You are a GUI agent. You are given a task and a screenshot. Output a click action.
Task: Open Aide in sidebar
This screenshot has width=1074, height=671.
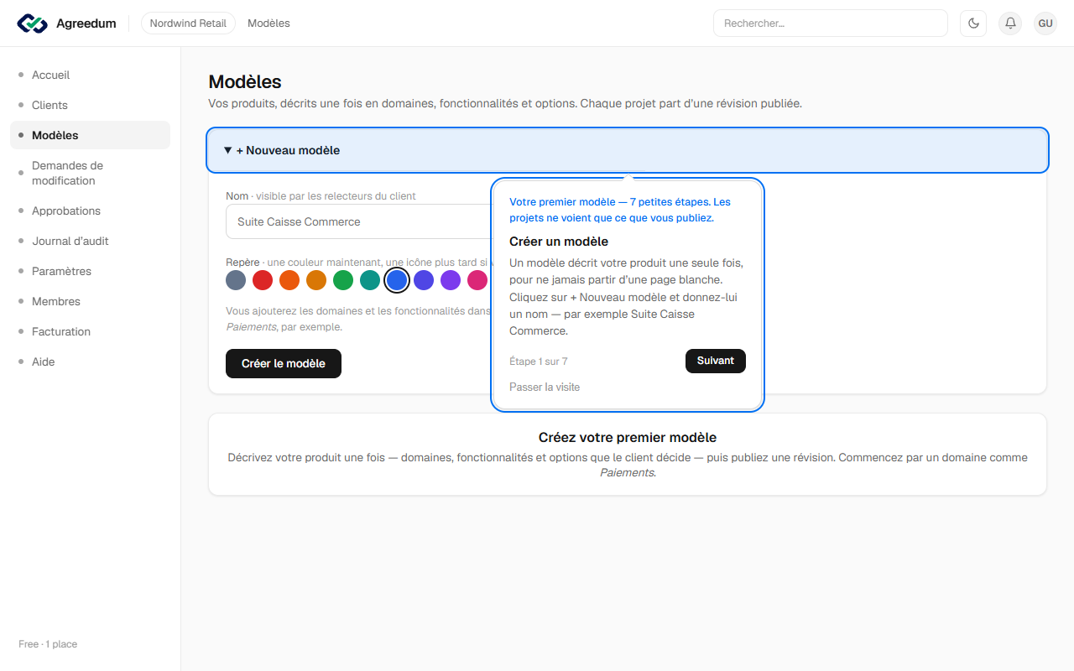pos(90,362)
